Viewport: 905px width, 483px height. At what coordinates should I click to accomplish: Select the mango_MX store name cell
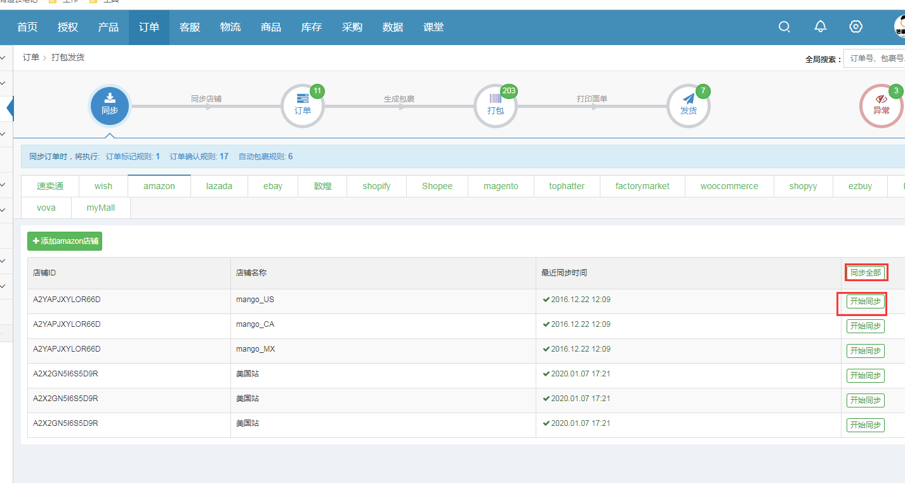pyautogui.click(x=383, y=351)
